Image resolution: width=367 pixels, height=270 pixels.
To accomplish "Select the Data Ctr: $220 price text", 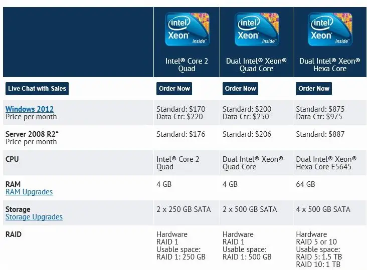I will tap(179, 117).
